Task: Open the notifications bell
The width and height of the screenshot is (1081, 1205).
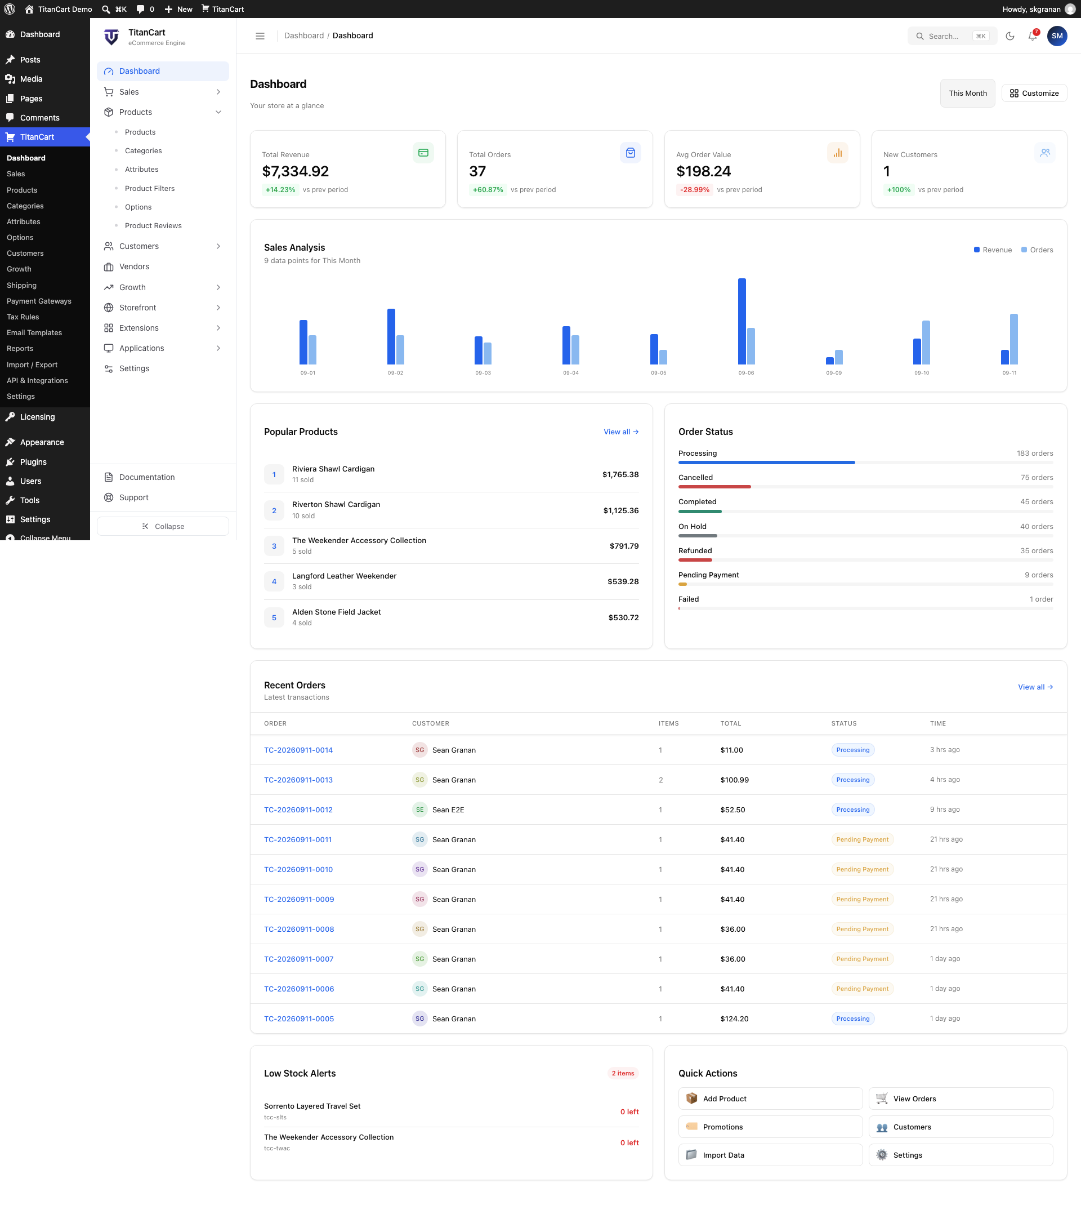Action: click(1033, 35)
